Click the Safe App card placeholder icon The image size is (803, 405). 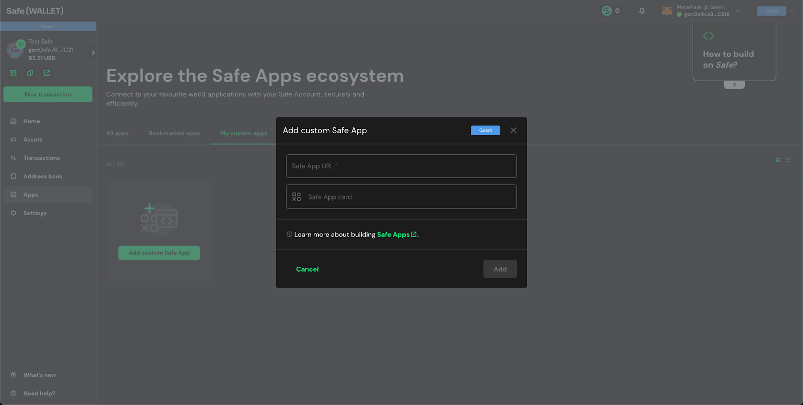[x=297, y=197]
